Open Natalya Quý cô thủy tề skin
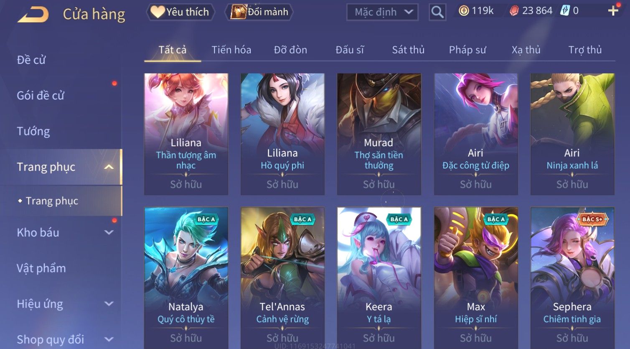 (x=186, y=278)
